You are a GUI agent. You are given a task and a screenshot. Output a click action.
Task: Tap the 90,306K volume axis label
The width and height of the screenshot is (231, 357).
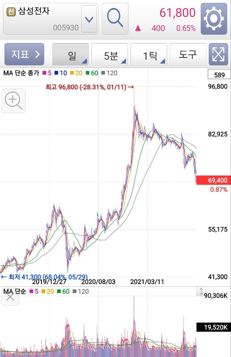pos(216,295)
